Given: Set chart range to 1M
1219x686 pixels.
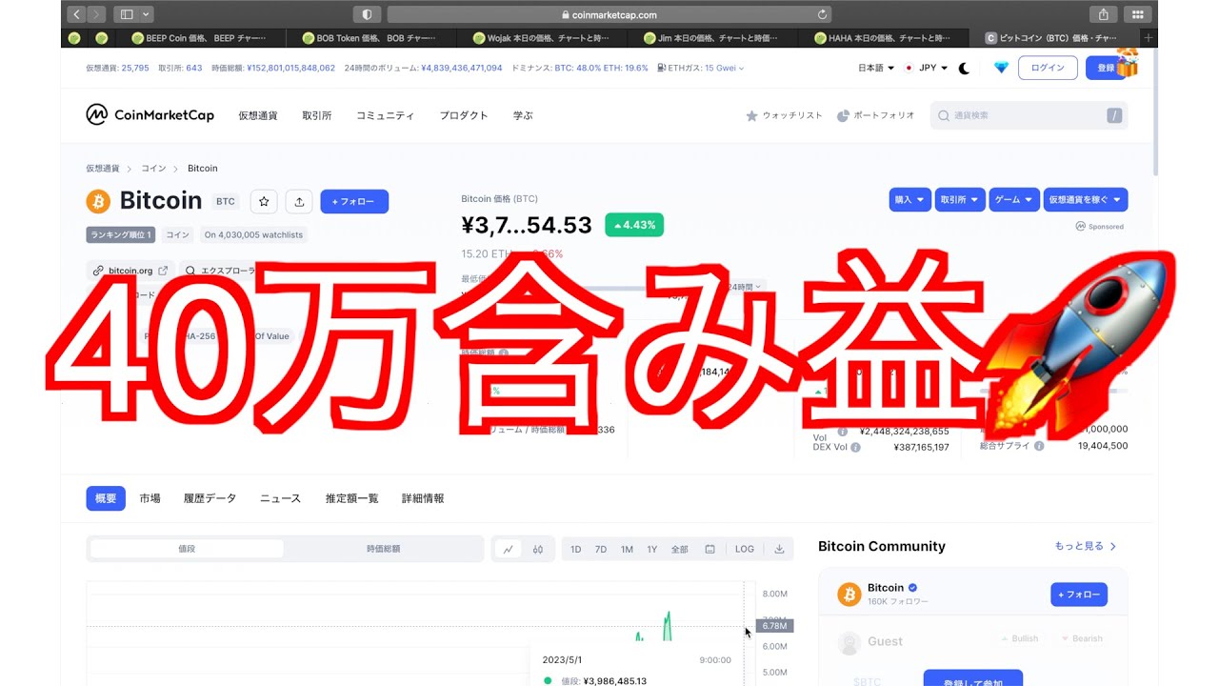Looking at the screenshot, I should [x=627, y=550].
